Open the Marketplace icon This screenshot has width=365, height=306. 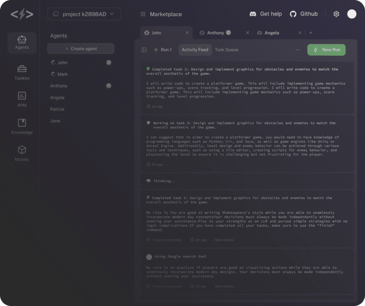click(143, 14)
